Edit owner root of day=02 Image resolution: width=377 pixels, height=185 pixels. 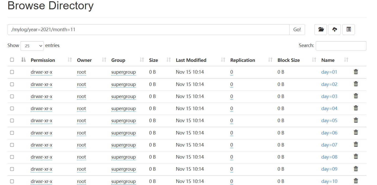(x=81, y=84)
